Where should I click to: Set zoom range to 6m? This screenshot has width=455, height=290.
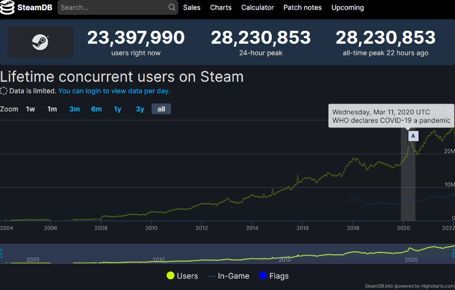coord(96,109)
